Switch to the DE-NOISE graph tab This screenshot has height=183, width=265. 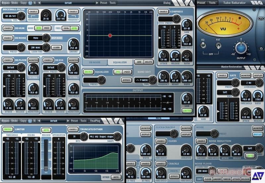pyautogui.click(x=95, y=62)
